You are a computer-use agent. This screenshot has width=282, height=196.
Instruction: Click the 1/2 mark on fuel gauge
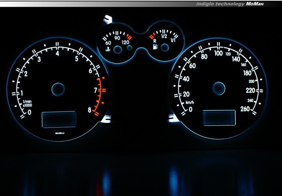tap(164, 36)
